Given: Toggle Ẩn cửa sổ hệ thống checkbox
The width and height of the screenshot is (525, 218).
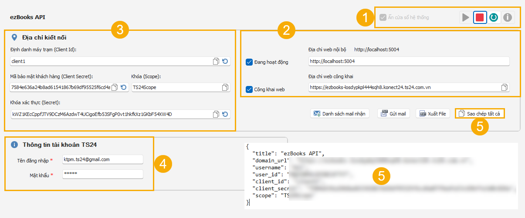Looking at the screenshot, I should pos(383,17).
